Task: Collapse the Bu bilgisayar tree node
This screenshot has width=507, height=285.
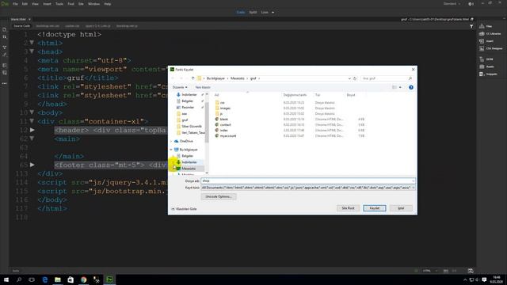Action: pyautogui.click(x=171, y=150)
